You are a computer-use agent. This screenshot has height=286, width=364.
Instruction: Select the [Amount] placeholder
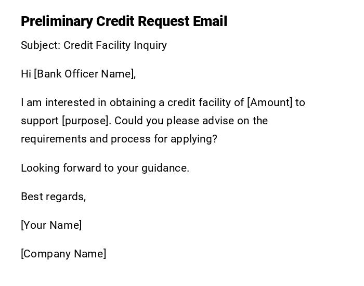tap(269, 102)
